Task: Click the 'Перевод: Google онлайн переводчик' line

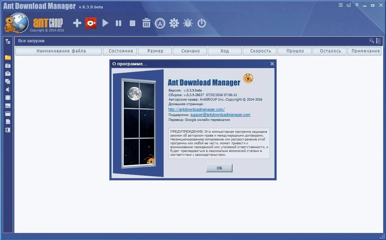Action: [199, 120]
